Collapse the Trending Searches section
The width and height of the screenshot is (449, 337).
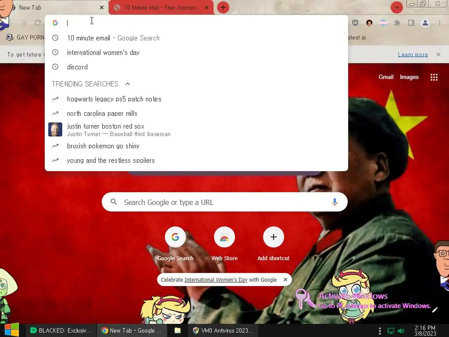[128, 84]
